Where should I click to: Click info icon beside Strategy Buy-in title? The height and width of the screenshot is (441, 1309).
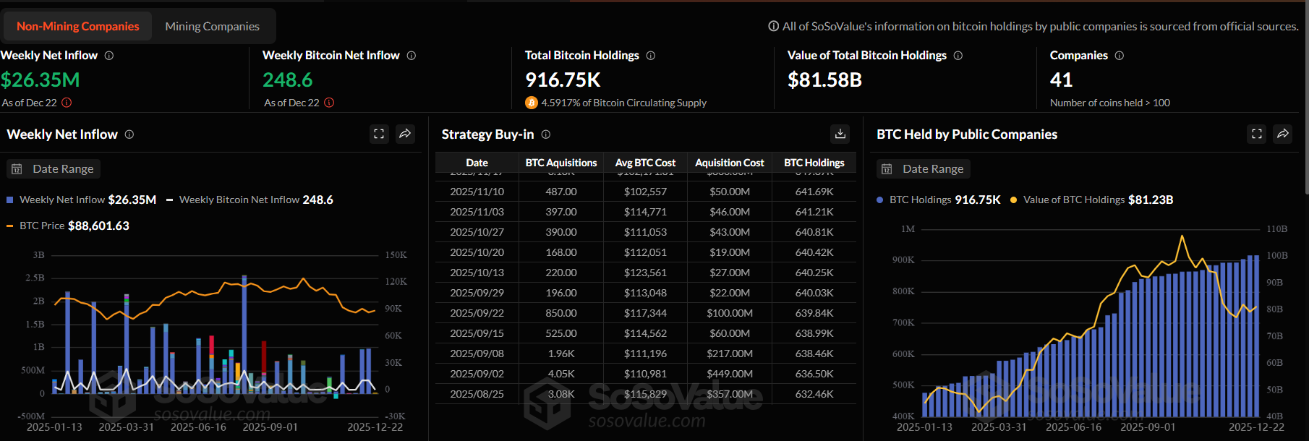click(546, 134)
